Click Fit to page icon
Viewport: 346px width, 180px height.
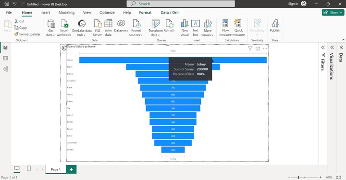(339, 177)
